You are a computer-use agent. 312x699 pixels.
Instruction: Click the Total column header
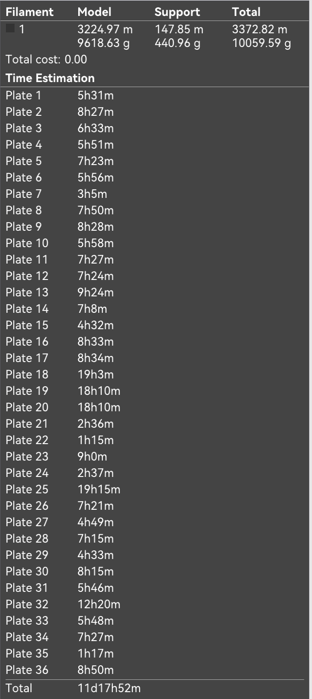point(246,12)
